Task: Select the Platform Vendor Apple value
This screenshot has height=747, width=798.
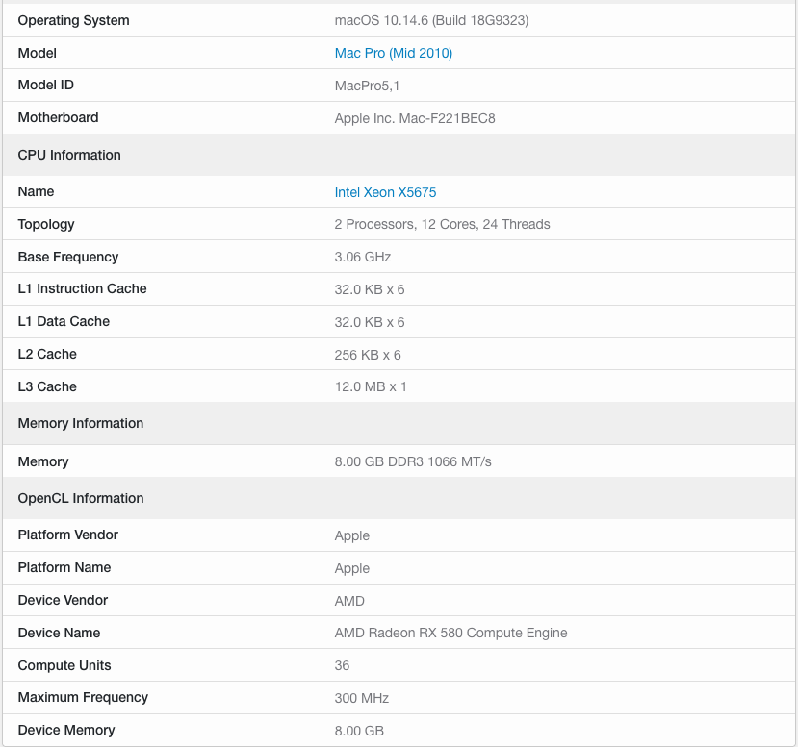Action: coord(352,536)
